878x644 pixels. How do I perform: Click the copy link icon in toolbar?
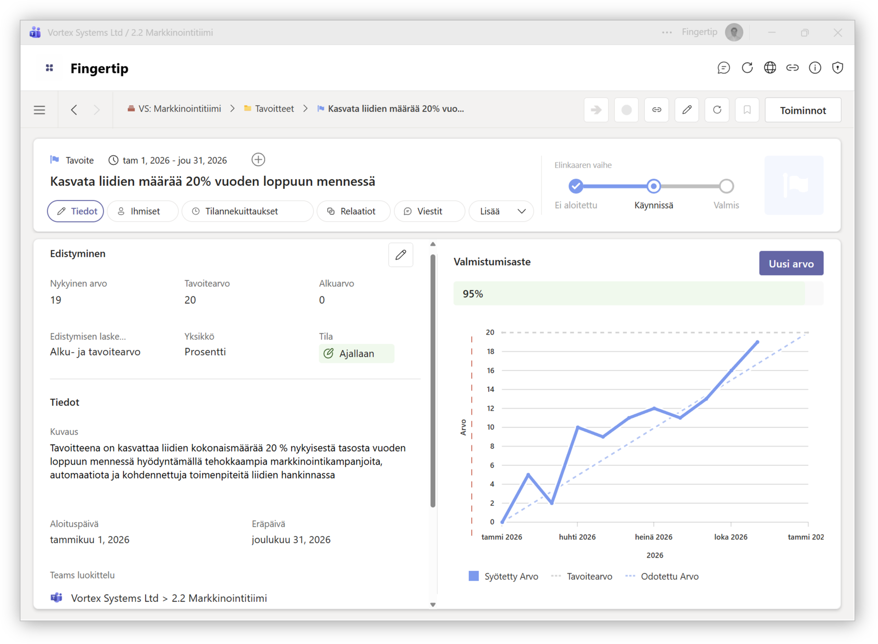tap(657, 110)
